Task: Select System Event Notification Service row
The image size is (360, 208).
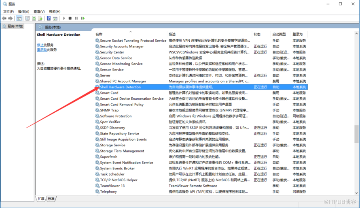Action: [x=201, y=163]
